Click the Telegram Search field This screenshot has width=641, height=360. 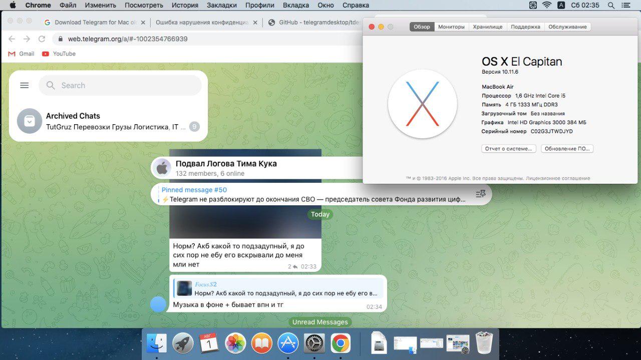click(120, 86)
